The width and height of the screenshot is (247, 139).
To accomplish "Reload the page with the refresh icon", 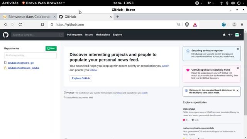I will [20, 25].
